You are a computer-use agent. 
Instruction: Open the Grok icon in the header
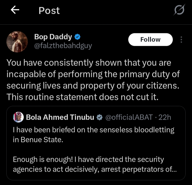pos(179,10)
